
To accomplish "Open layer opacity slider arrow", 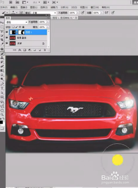I will point(47,22).
